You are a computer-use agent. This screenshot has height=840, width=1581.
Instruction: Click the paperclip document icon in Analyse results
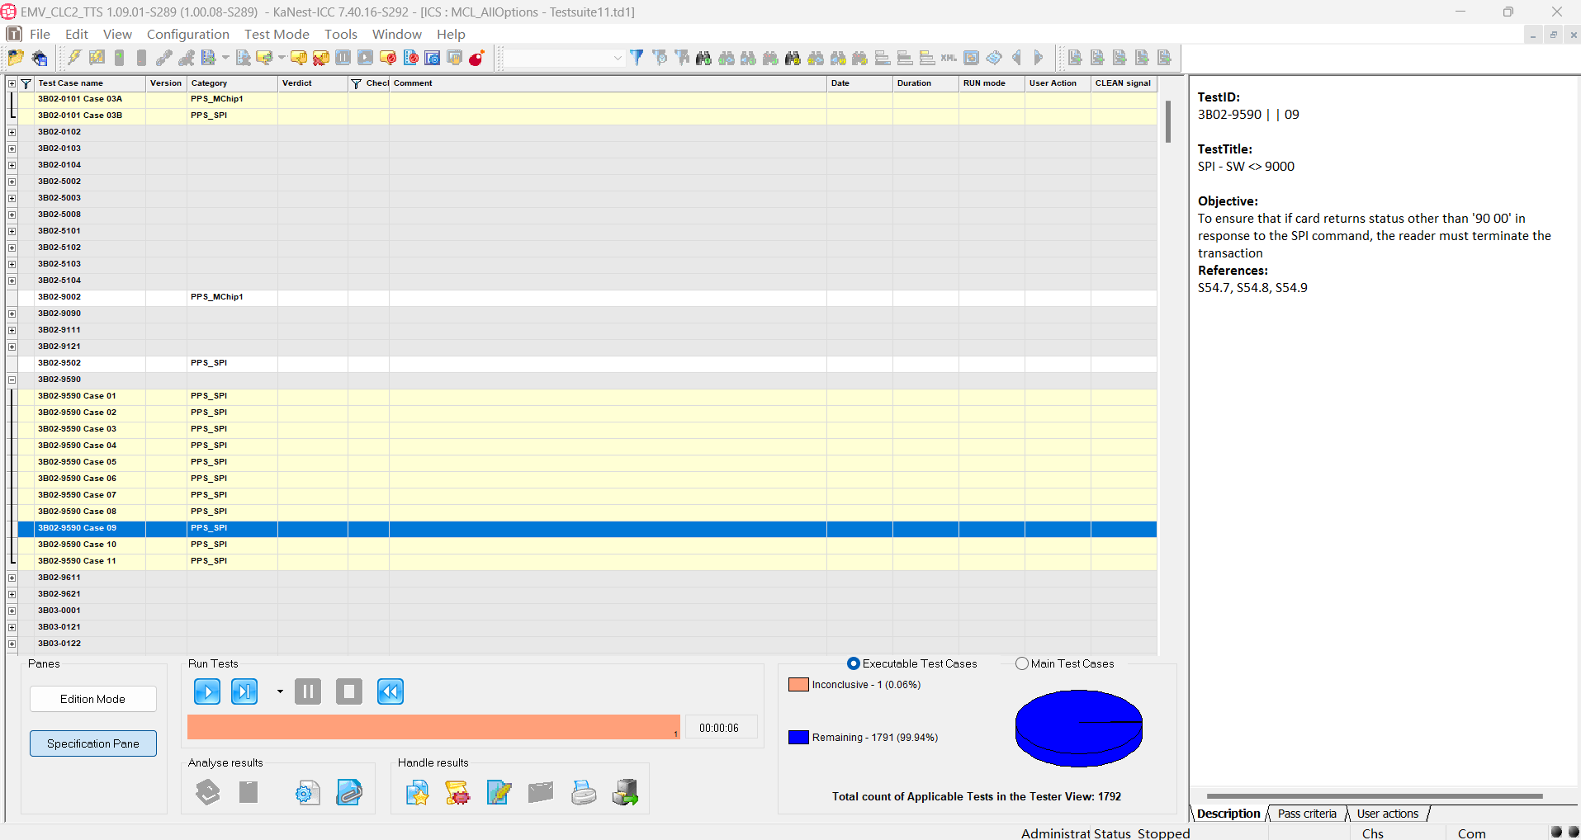[349, 793]
